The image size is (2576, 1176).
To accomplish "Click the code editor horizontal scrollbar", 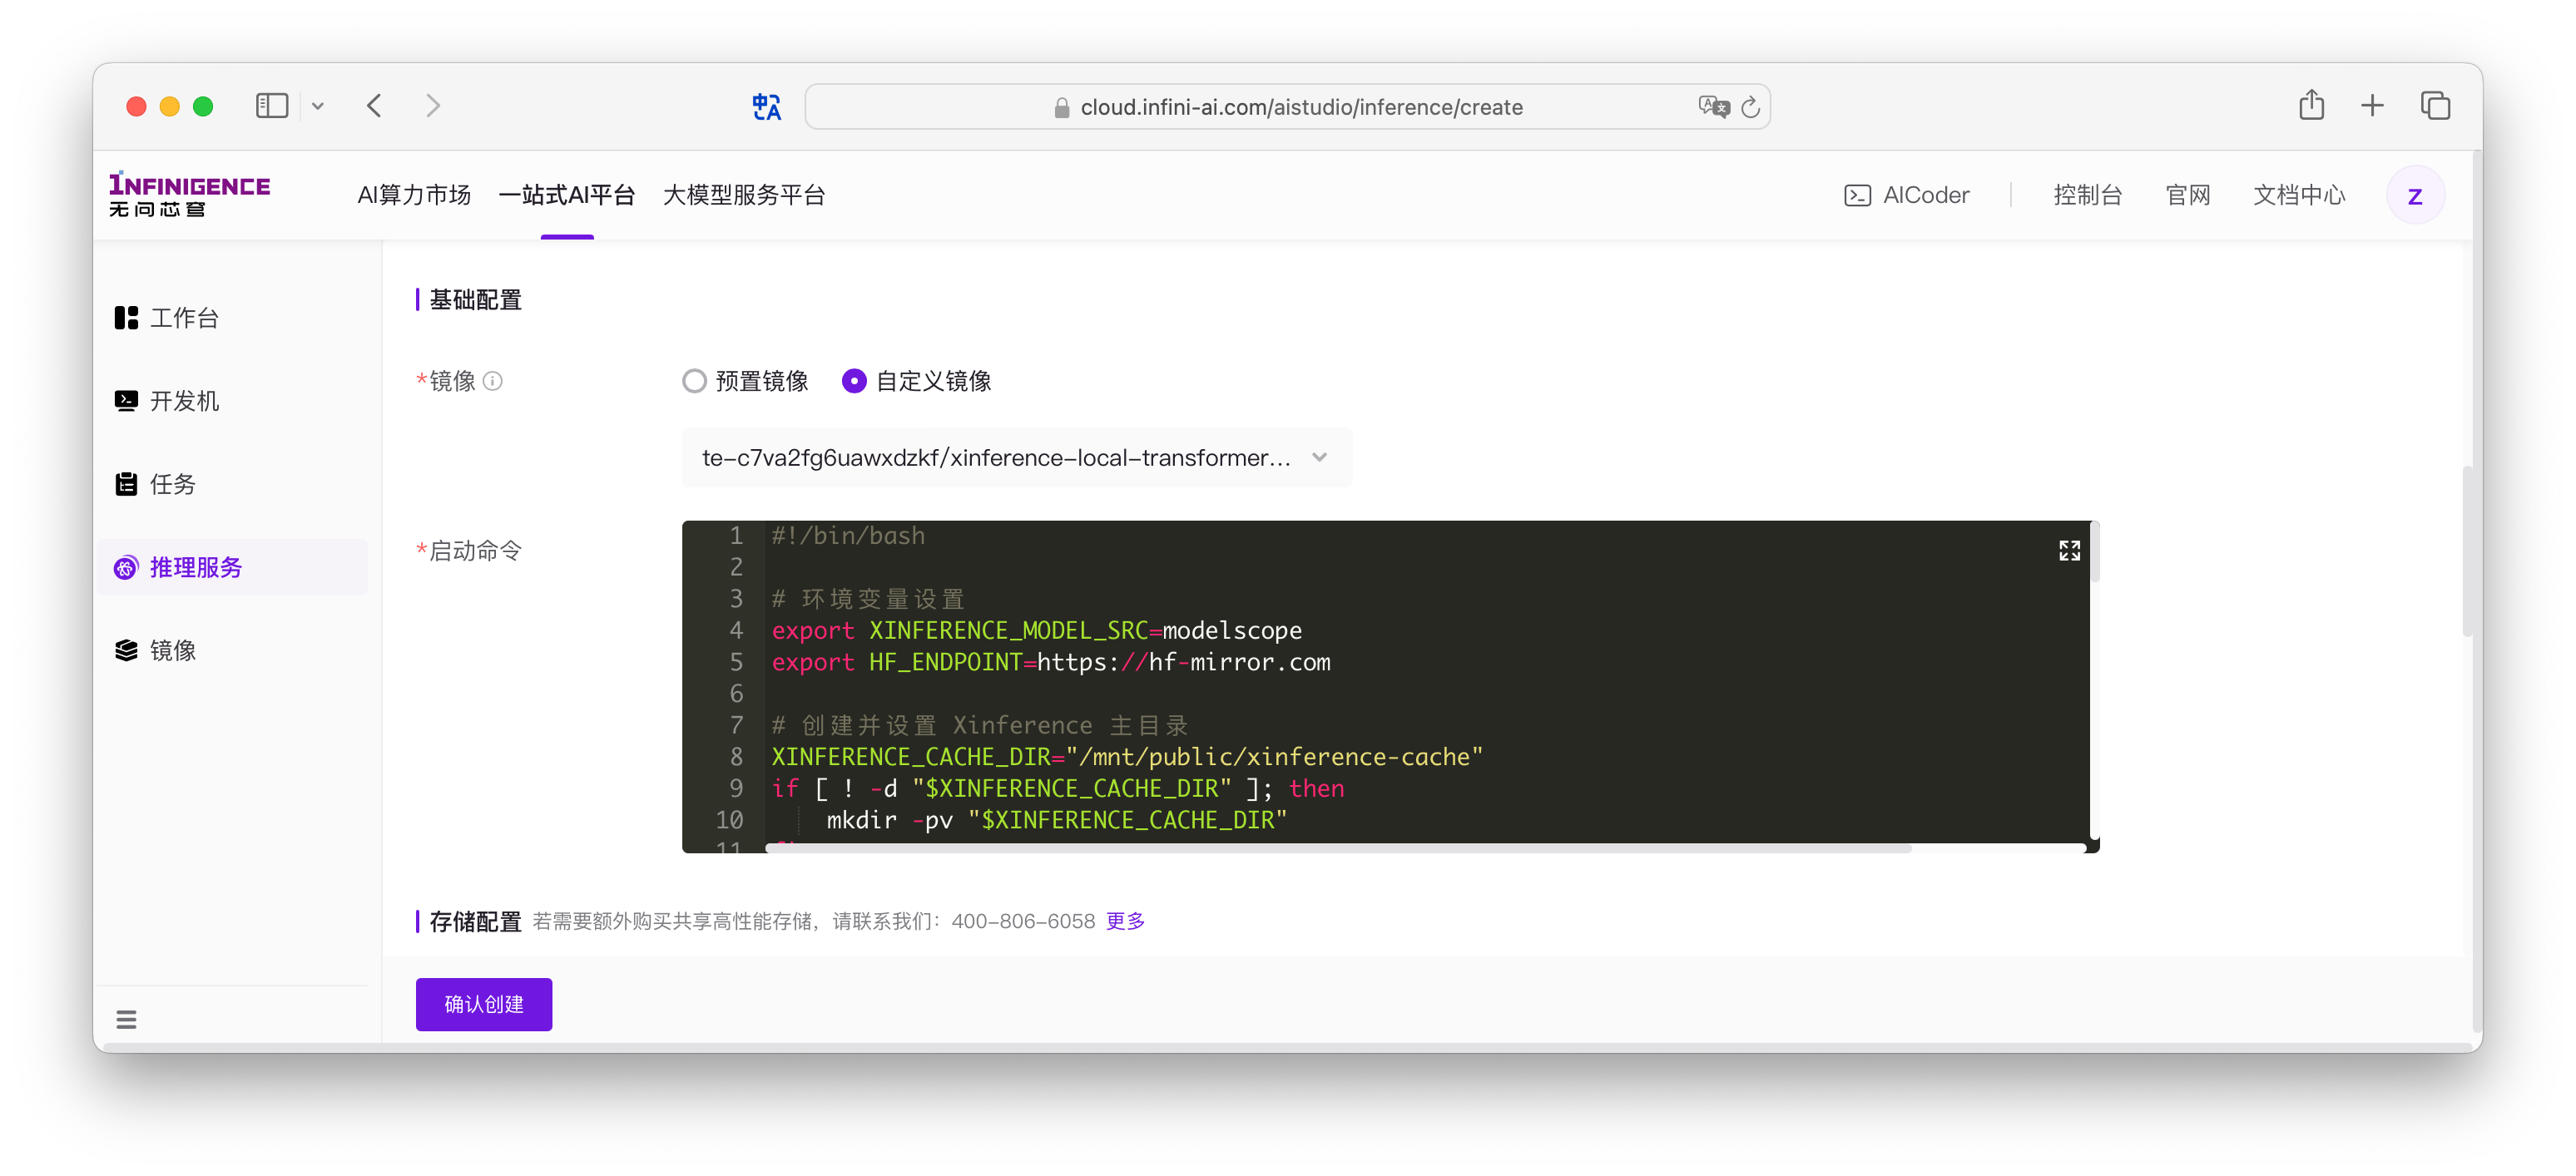I will (x=1338, y=847).
